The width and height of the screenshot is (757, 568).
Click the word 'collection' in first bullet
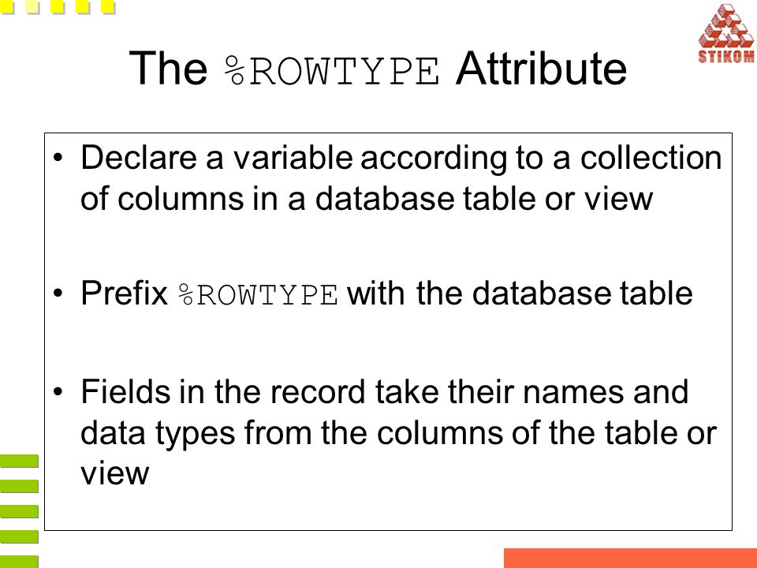651,158
